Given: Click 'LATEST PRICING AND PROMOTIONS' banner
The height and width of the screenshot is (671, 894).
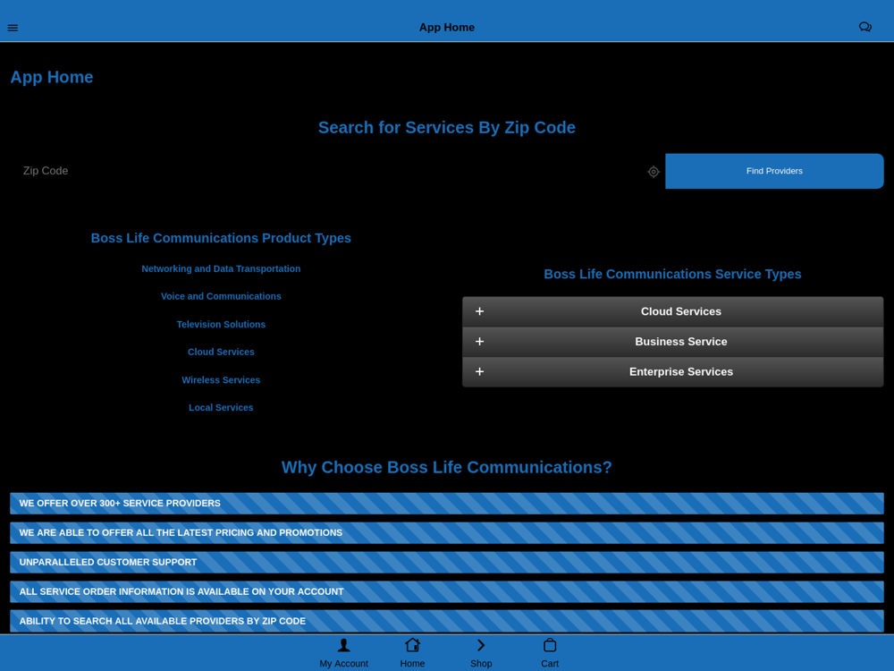Looking at the screenshot, I should (447, 533).
